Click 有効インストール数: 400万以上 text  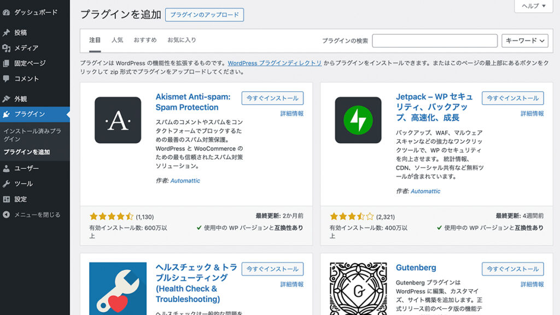[x=369, y=232]
